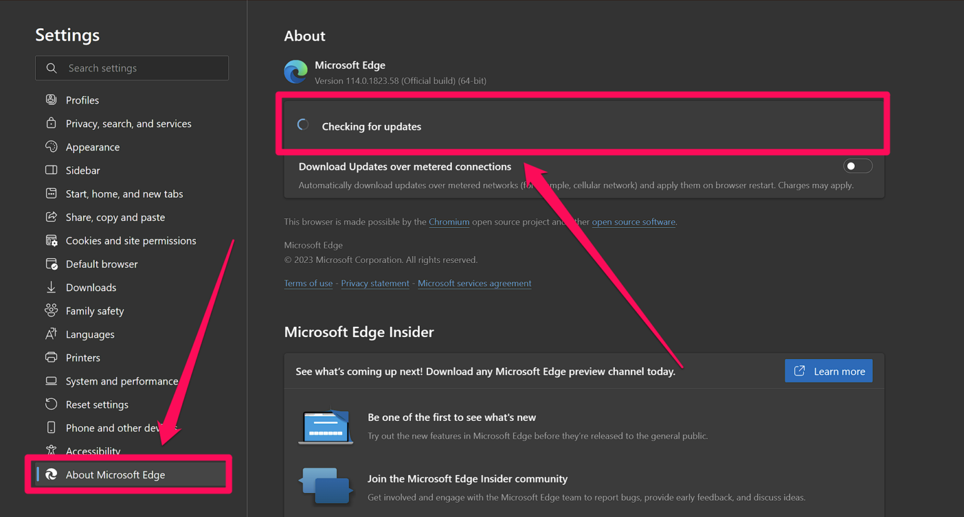Select Start, home, and new tabs
This screenshot has height=517, width=964.
point(124,194)
